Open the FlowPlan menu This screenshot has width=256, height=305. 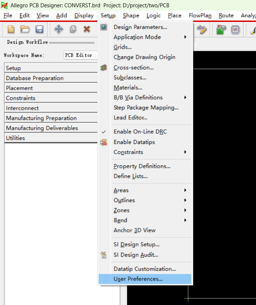pos(200,15)
